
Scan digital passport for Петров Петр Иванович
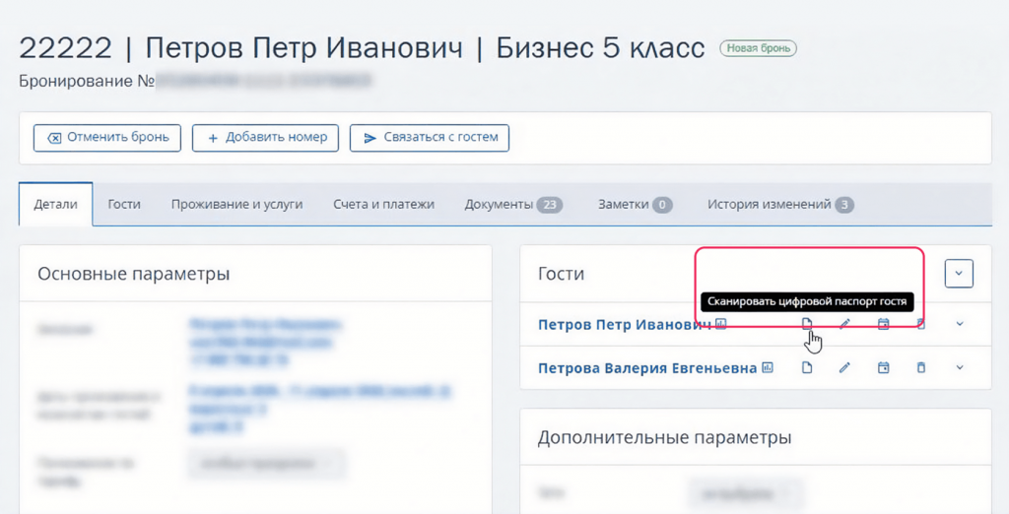tap(807, 324)
